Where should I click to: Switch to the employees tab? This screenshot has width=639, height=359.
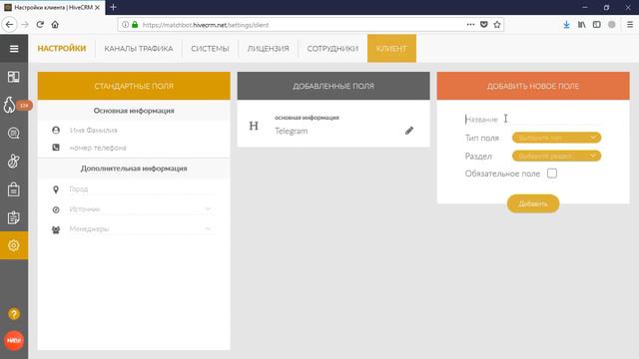tap(332, 49)
